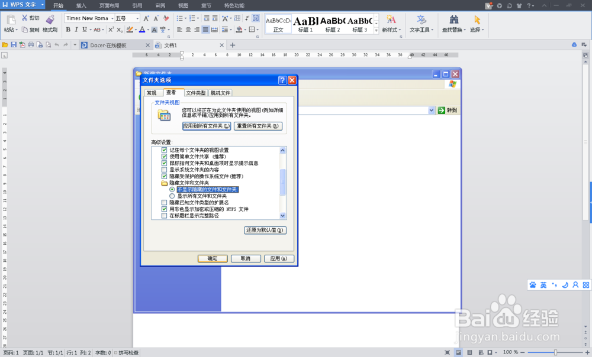Toggle 记住每个文件夹的视图设置 checkbox
Screen dimensions: 592x357
point(164,150)
